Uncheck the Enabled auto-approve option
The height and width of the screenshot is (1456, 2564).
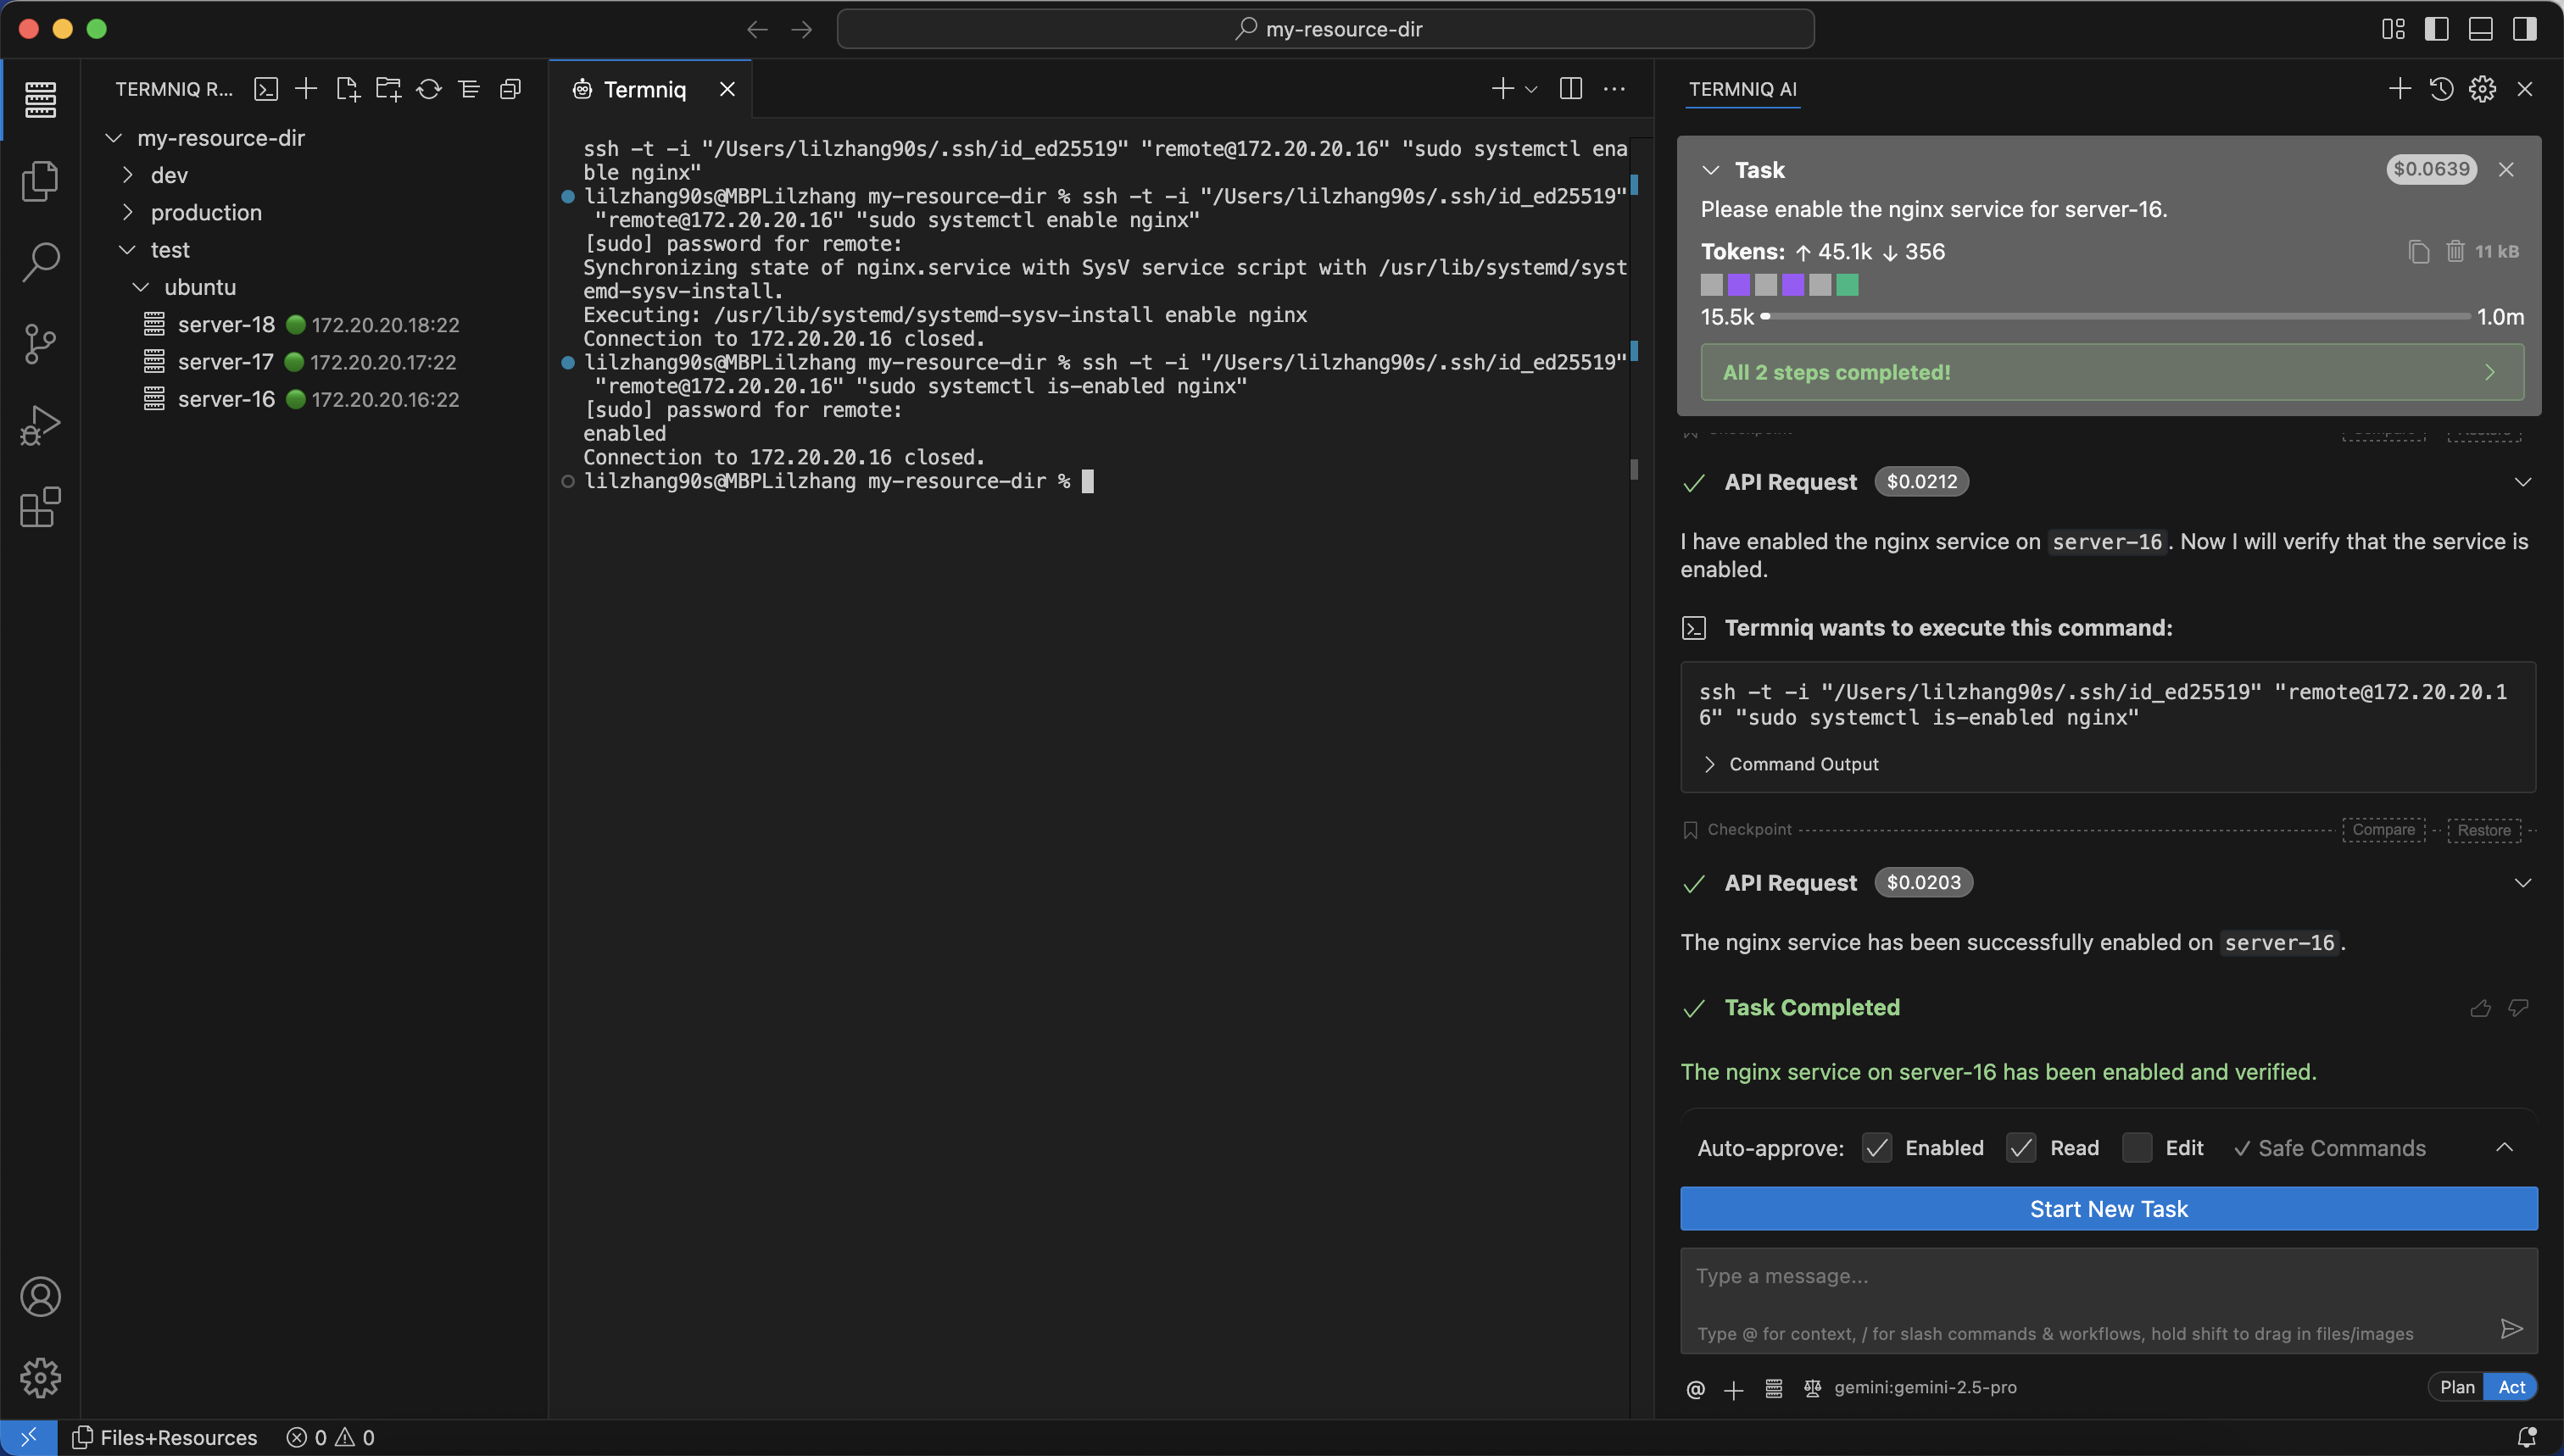pyautogui.click(x=1876, y=1148)
